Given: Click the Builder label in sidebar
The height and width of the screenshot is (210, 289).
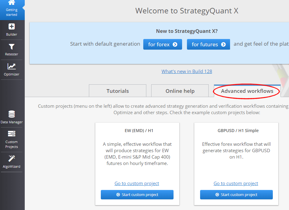Looking at the screenshot, I should pos(11,34).
